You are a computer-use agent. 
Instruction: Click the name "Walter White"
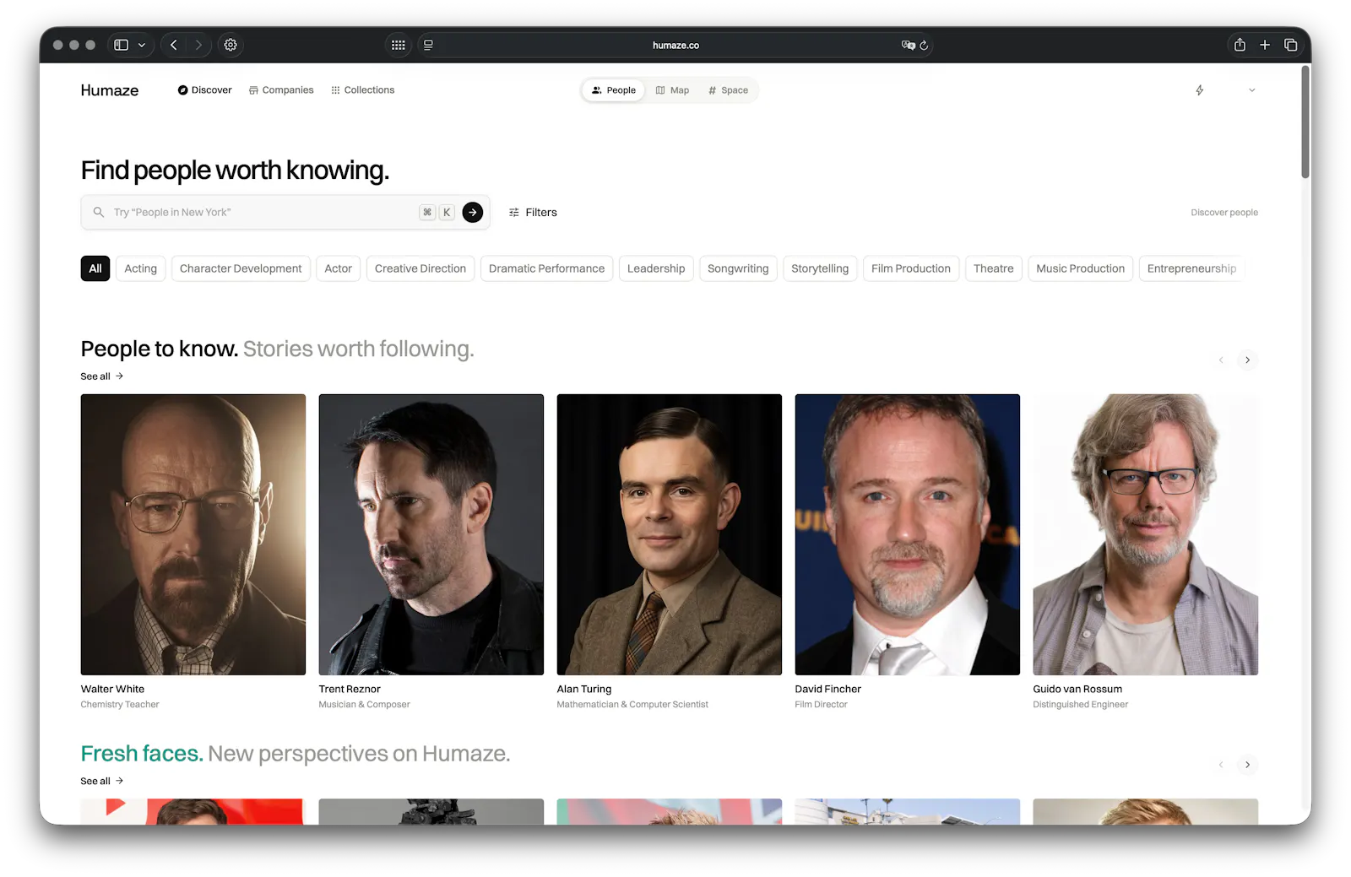tap(112, 690)
